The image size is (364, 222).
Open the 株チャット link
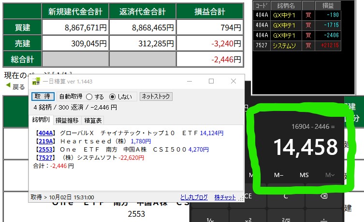point(225,197)
